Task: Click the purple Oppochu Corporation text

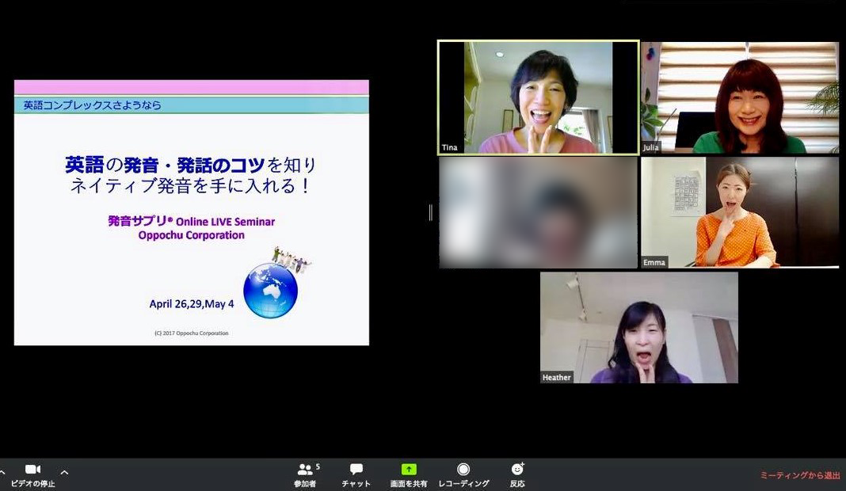Action: (x=191, y=235)
